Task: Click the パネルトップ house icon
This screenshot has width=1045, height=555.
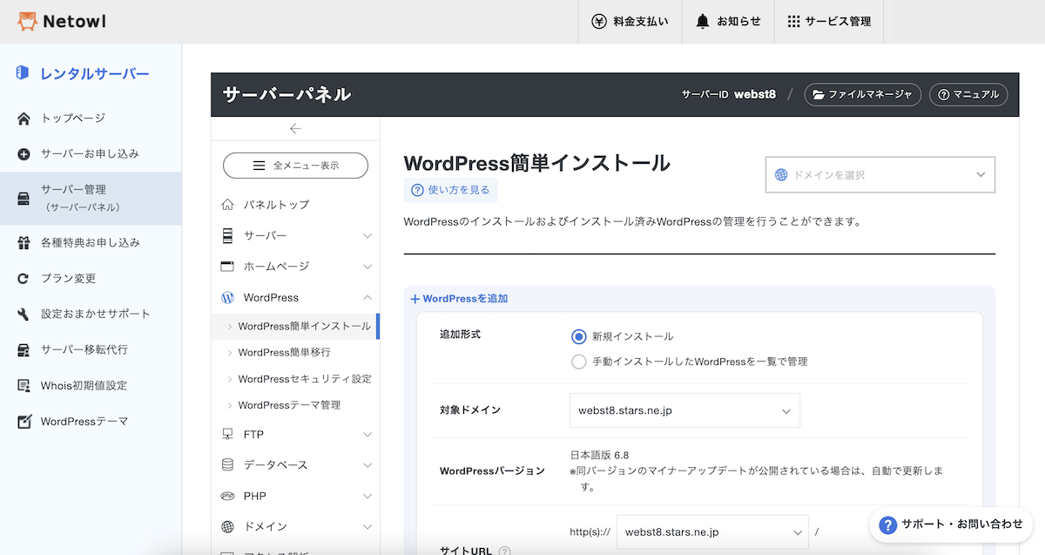Action: [227, 205]
